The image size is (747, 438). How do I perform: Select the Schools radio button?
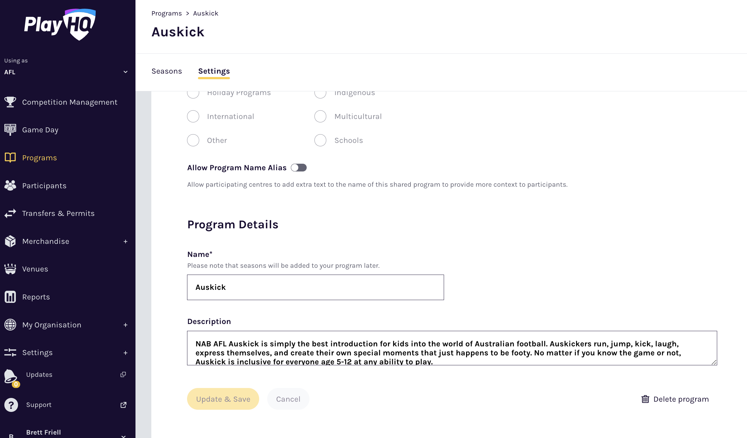(320, 140)
